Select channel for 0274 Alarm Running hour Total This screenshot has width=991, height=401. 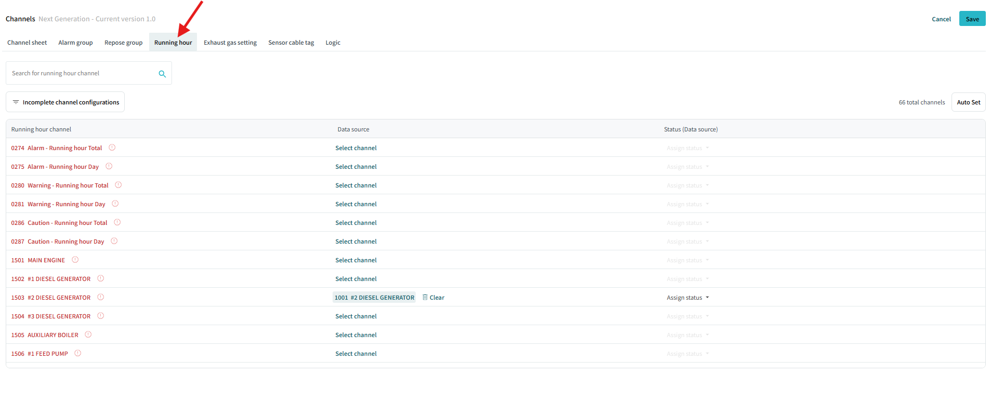[356, 148]
